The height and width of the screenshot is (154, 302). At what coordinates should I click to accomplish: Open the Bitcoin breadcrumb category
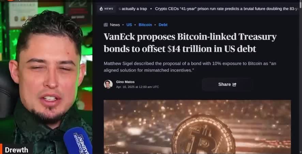(x=145, y=25)
